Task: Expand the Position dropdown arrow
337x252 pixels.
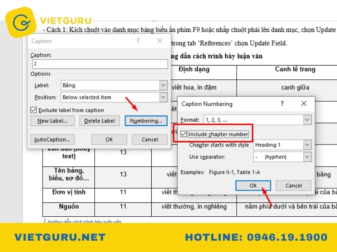Action: (x=163, y=97)
